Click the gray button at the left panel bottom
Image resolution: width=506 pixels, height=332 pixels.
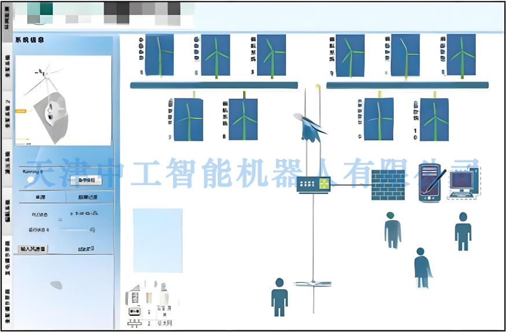click(x=32, y=249)
